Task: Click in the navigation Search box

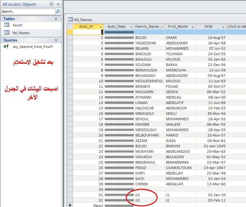Action: coord(28,11)
